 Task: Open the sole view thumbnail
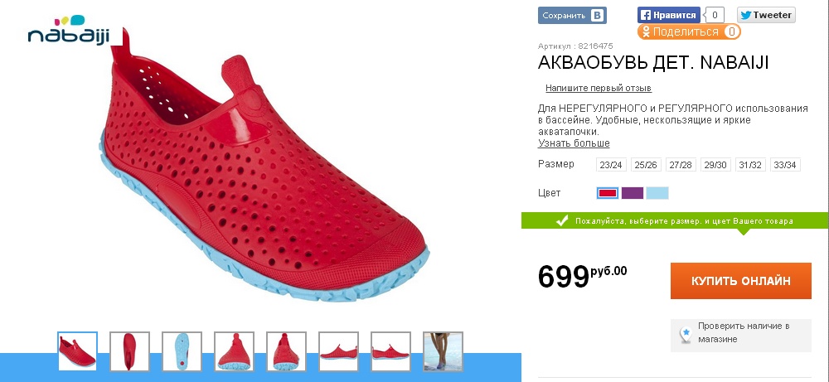click(x=182, y=351)
